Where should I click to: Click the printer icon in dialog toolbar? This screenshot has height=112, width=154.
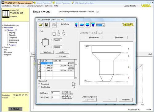click(54, 25)
